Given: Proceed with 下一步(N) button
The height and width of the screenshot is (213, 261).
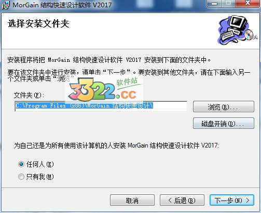Looking at the screenshot, I should tap(232, 200).
